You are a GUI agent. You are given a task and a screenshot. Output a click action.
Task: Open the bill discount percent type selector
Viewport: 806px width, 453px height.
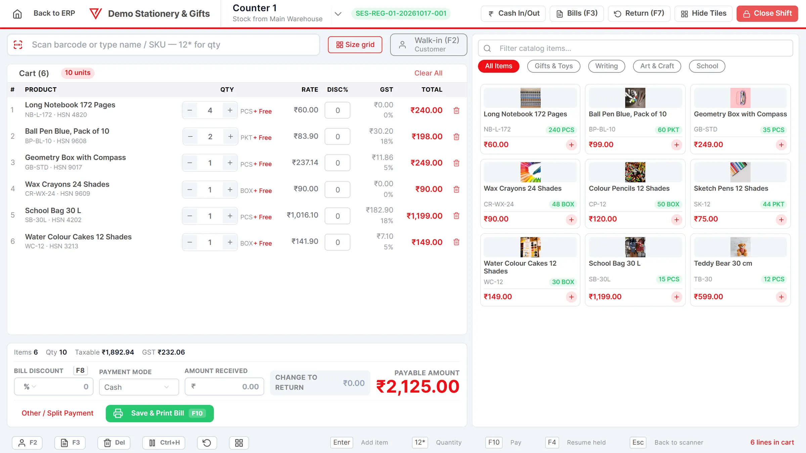[30, 387]
